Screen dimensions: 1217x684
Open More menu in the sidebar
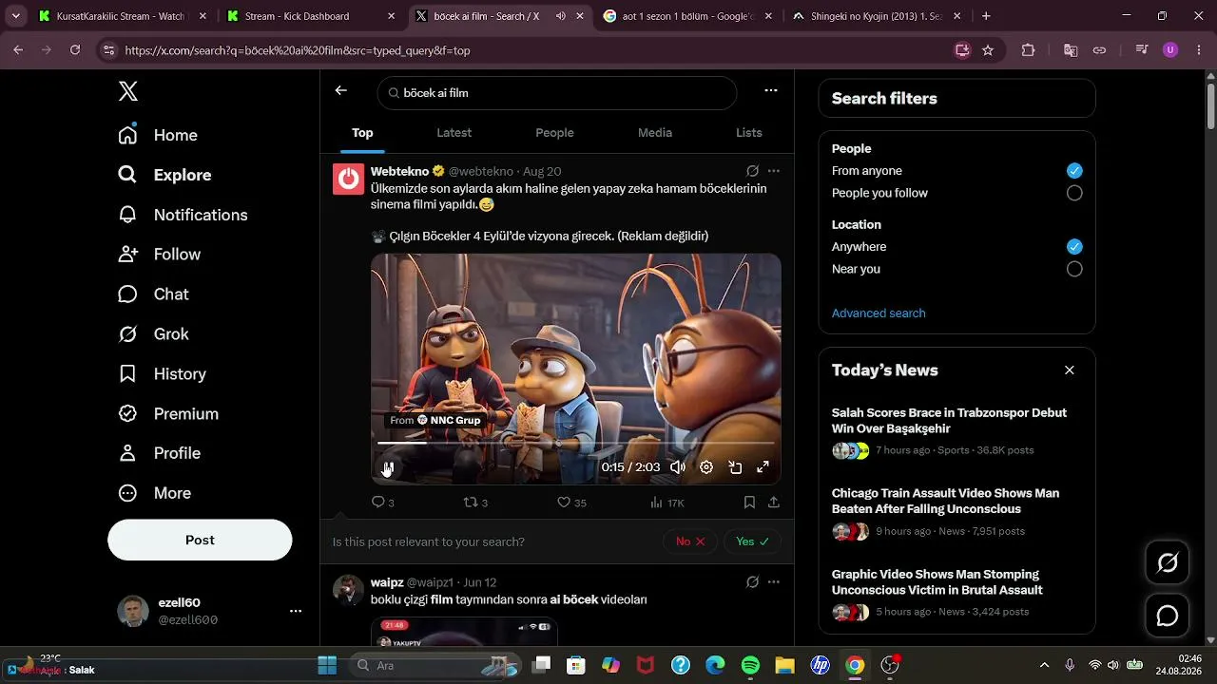point(155,493)
